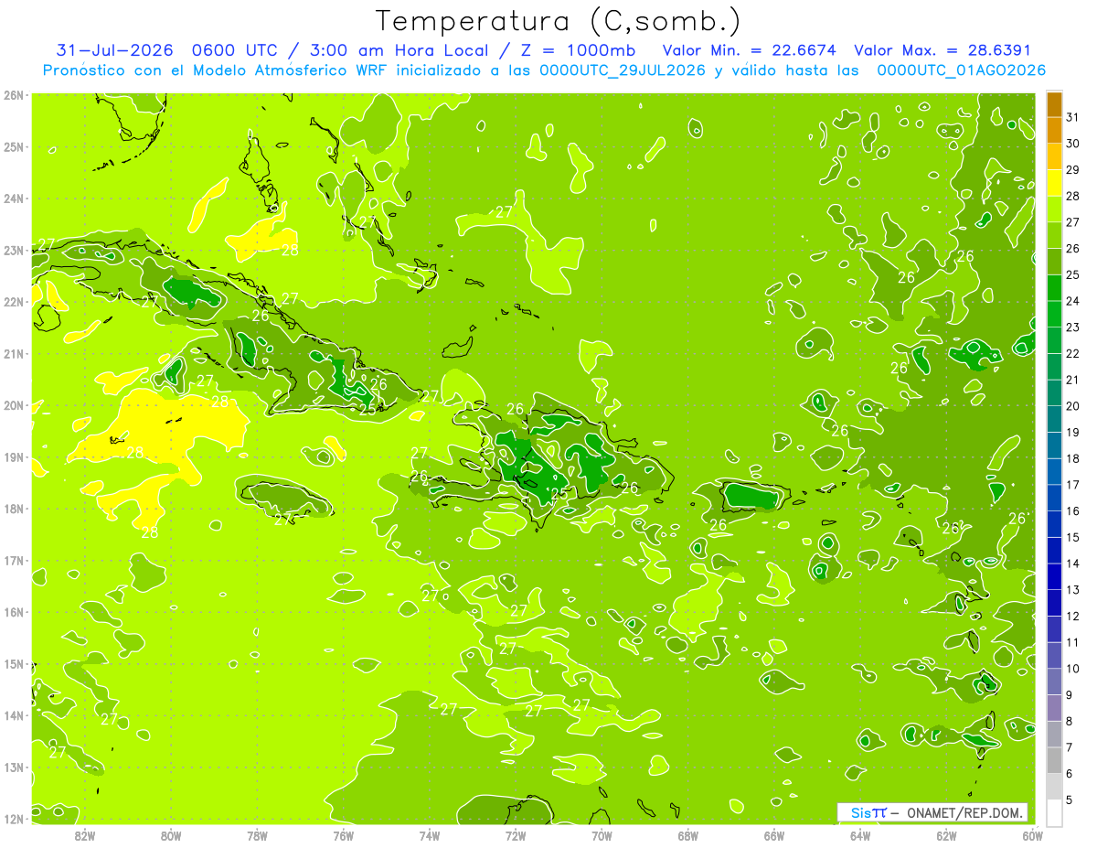Screen dimensions: 1097x848
Task: Pick the colorbar segment between 29 and 30
Action: tap(1055, 156)
